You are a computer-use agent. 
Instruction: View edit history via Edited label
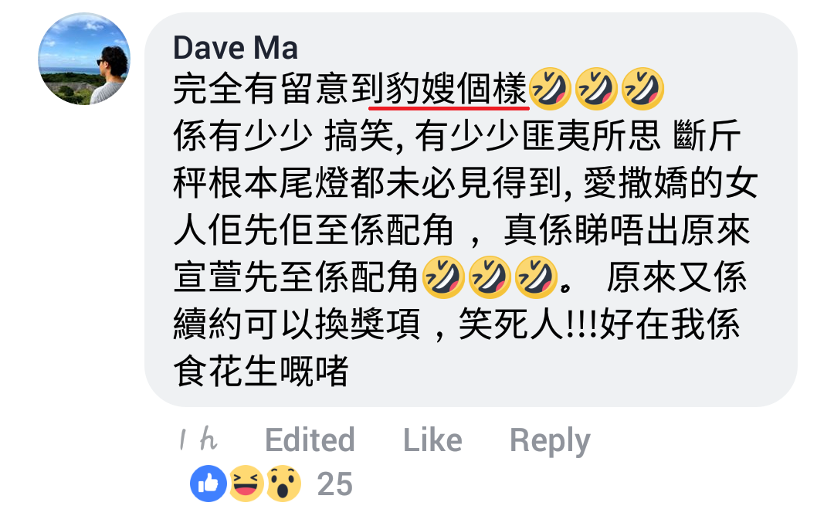pos(310,440)
